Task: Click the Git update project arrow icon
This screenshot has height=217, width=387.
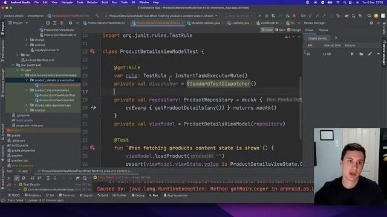Action: tap(310, 16)
